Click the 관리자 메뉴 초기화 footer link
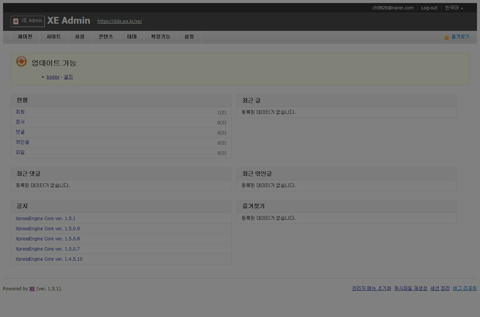The height and width of the screenshot is (317, 480). pyautogui.click(x=371, y=288)
